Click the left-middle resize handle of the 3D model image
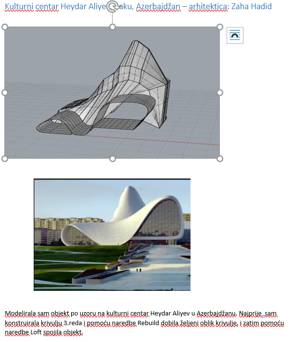The image size is (293, 342). (x=4, y=93)
